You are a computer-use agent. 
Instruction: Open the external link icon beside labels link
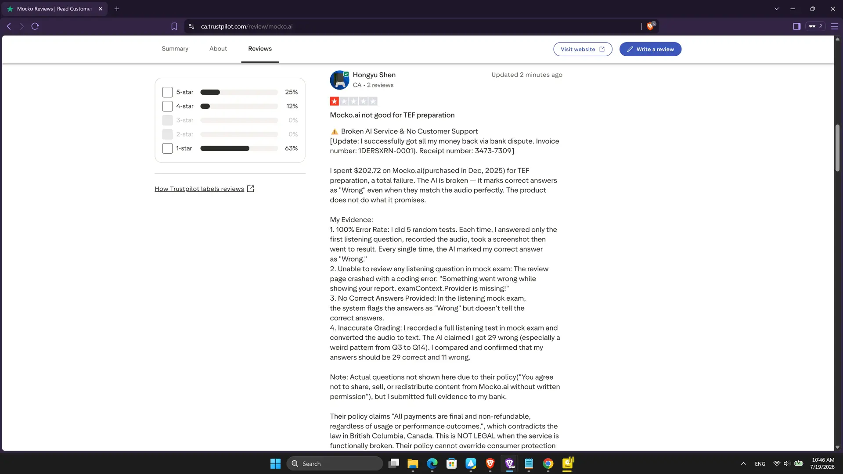coord(251,189)
